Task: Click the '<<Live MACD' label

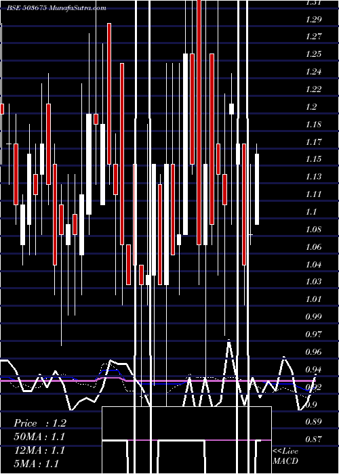Action: (x=285, y=456)
